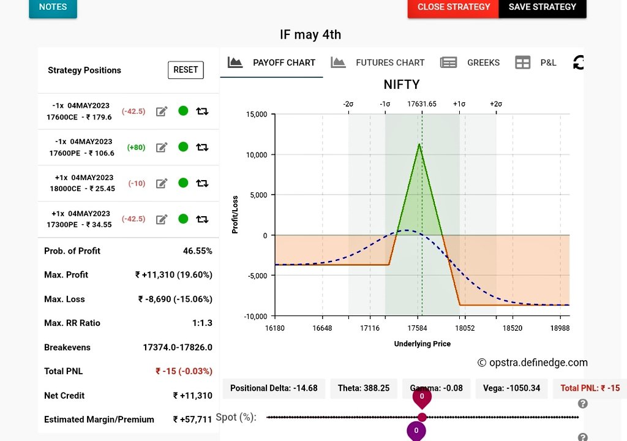The height and width of the screenshot is (441, 627).
Task: Toggle the 17600PE leg green indicator
Action: tap(183, 147)
